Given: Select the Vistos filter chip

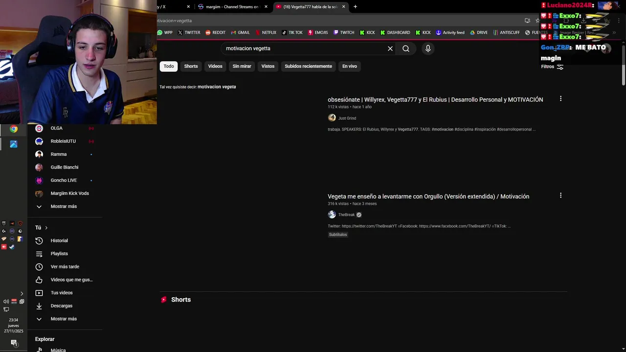Looking at the screenshot, I should (x=268, y=66).
